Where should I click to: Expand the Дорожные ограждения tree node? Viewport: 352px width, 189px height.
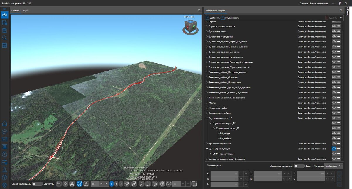point(207,37)
